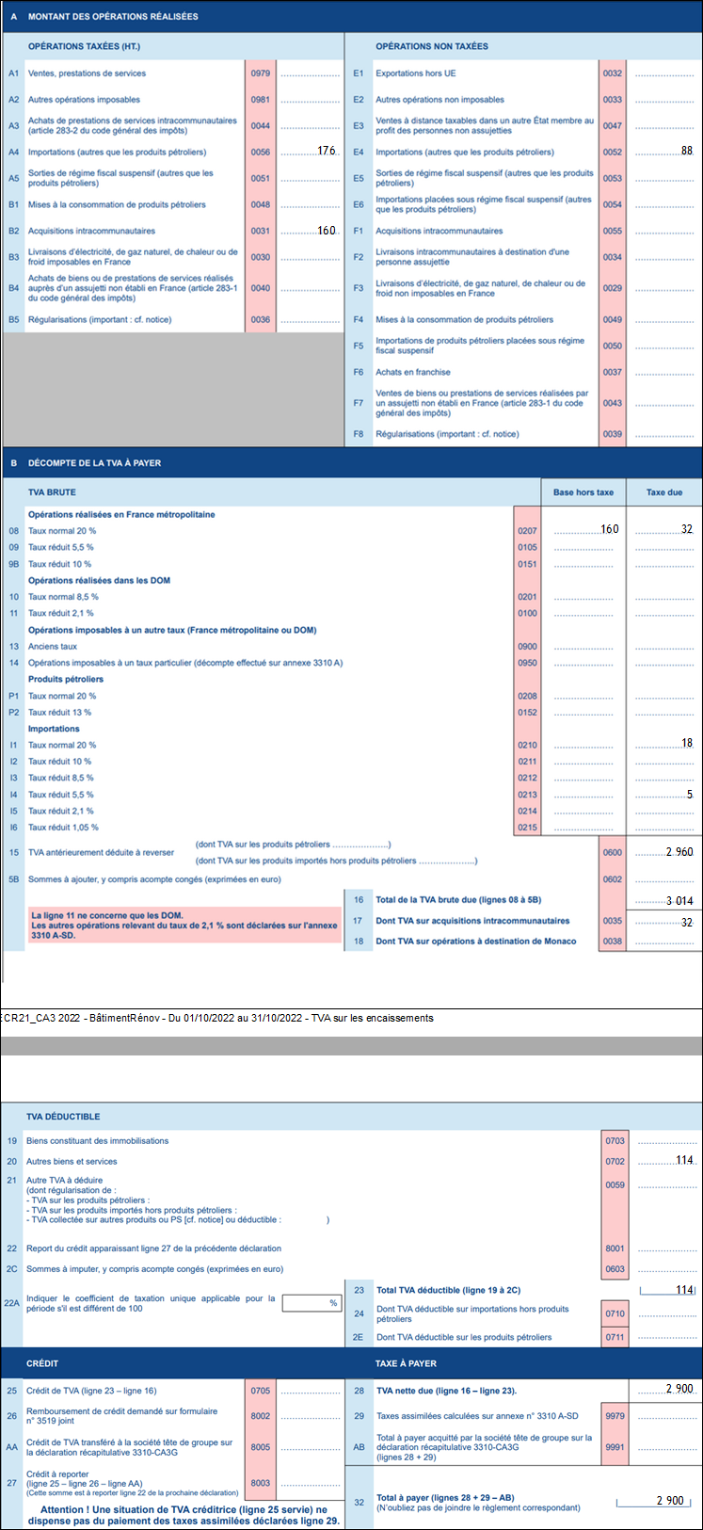This screenshot has width=703, height=1530.
Task: Click line 32 Total à payer field
Action: 655,1501
